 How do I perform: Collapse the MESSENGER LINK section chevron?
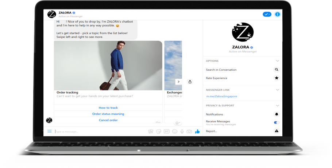[x=277, y=90]
